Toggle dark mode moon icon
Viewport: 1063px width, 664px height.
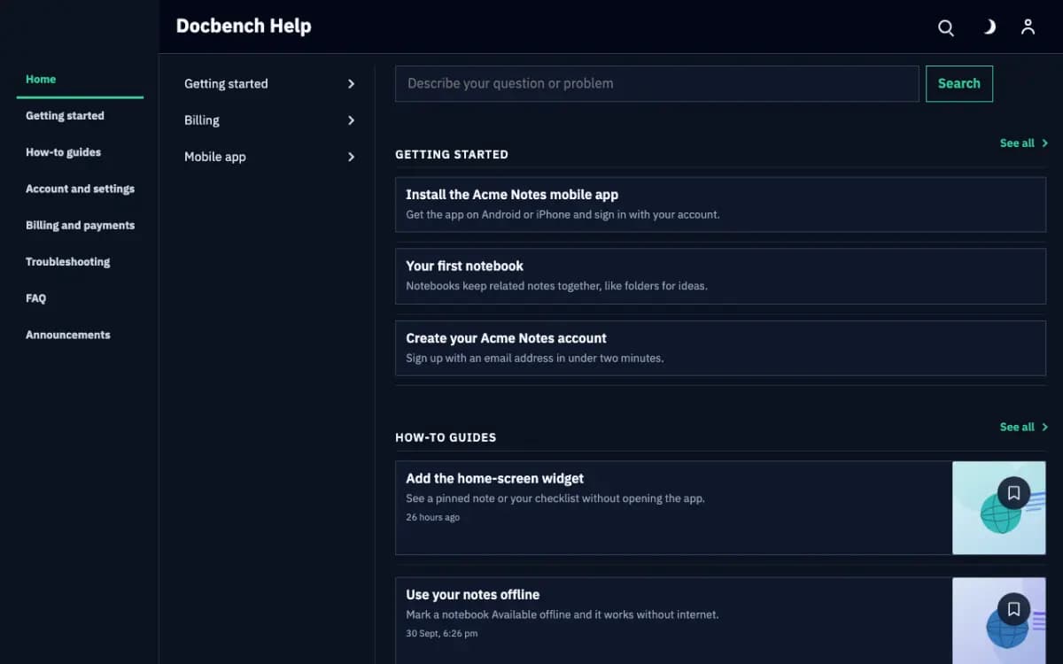(x=989, y=27)
